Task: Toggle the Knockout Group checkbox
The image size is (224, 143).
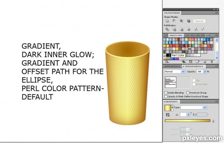Action: tap(188, 93)
